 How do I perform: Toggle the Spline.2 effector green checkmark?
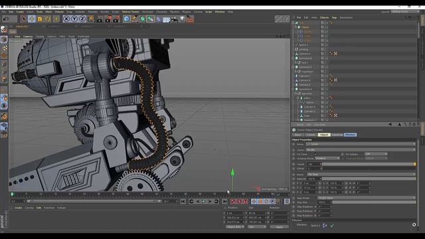click(332, 226)
